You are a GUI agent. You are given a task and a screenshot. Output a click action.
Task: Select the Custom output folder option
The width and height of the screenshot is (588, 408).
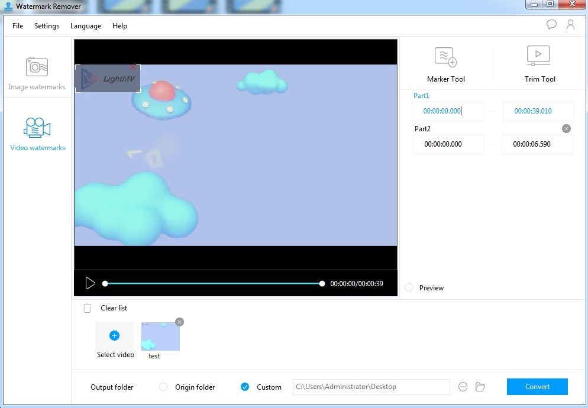(x=245, y=387)
